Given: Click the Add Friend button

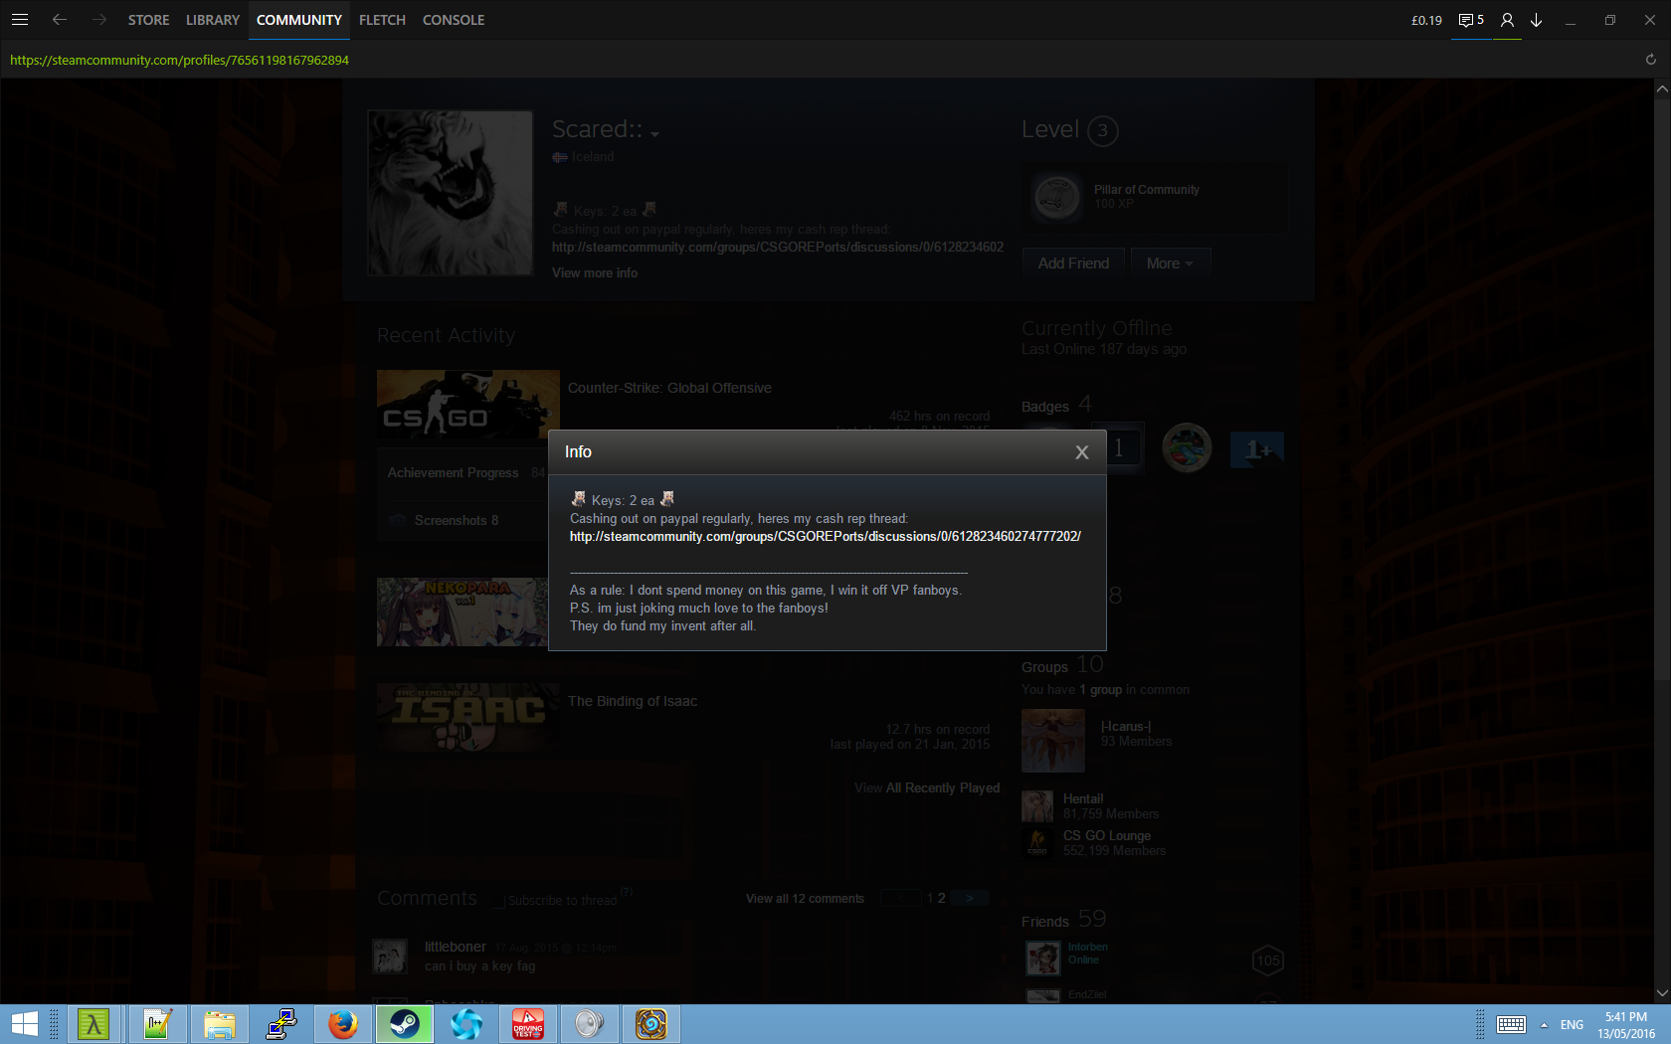Looking at the screenshot, I should pyautogui.click(x=1073, y=263).
